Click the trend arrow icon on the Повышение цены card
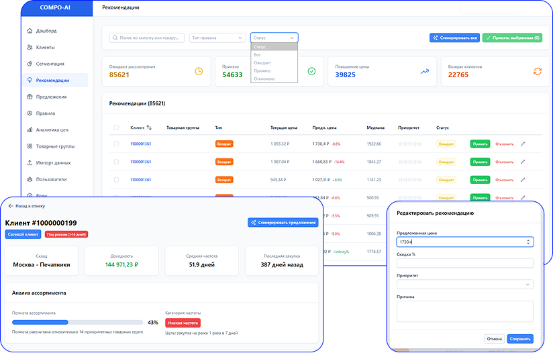This screenshot has width=553, height=353. point(424,72)
